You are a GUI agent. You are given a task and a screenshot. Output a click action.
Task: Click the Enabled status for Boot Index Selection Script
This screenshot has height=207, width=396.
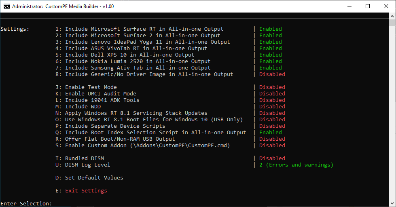pos(271,133)
